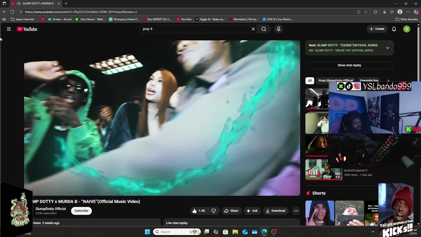This screenshot has height=237, width=421.
Task: Reload the page with the refresh icon
Action: click(x=12, y=12)
